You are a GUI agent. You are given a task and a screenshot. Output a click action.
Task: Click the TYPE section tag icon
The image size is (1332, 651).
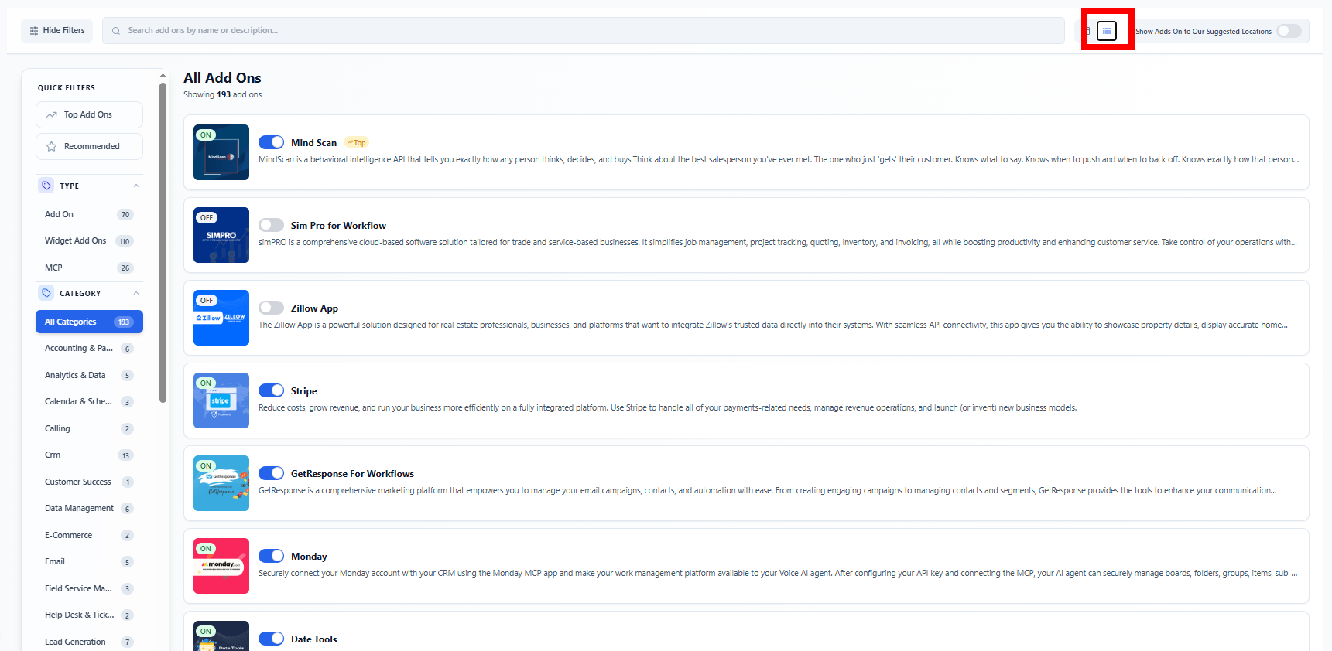coord(46,186)
